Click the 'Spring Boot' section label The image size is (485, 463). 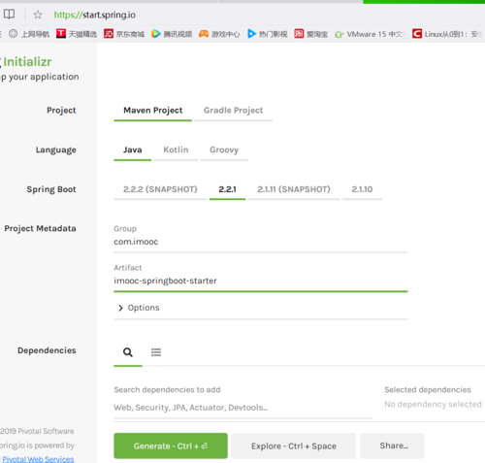click(51, 189)
